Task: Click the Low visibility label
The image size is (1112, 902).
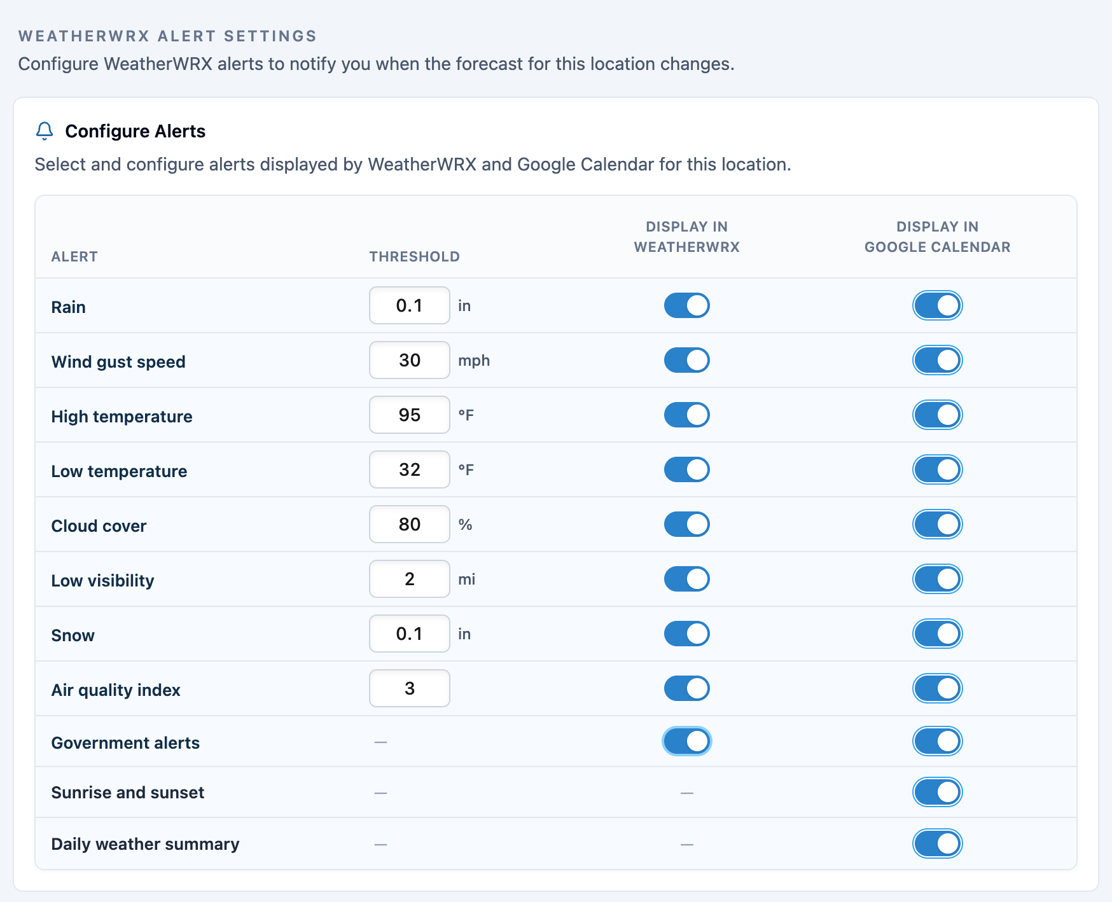Action: pos(102,581)
